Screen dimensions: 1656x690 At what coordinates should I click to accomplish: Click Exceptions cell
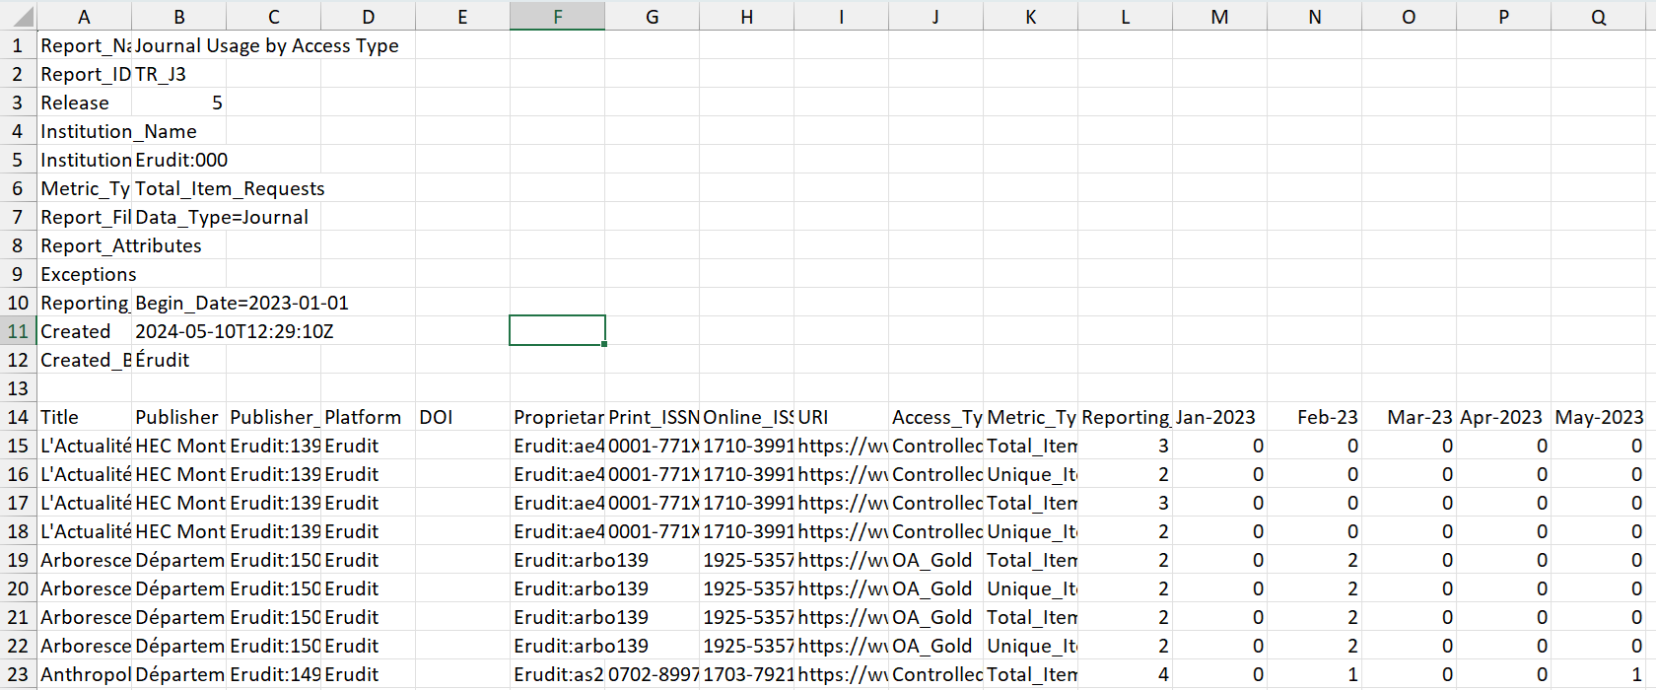85,274
